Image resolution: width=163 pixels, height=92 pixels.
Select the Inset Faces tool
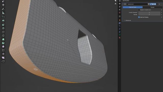tap(3, 25)
